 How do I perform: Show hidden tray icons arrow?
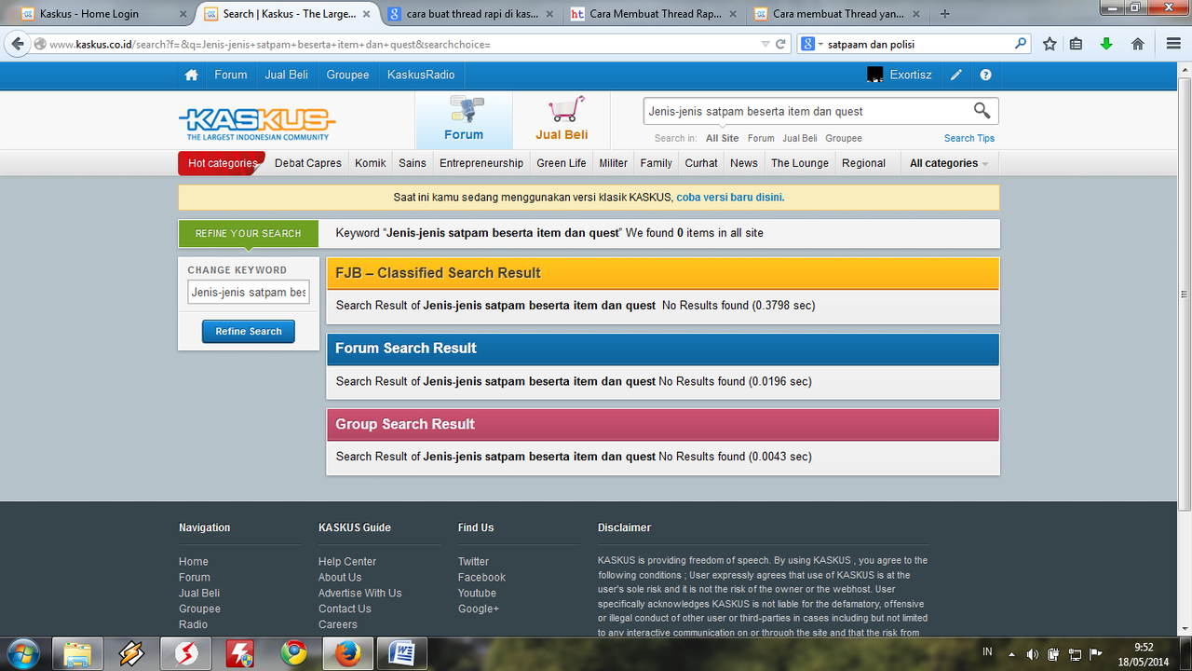(1011, 654)
